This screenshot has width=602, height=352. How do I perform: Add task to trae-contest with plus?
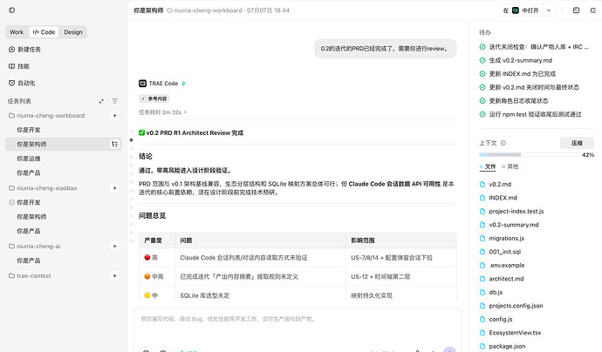pyautogui.click(x=115, y=275)
